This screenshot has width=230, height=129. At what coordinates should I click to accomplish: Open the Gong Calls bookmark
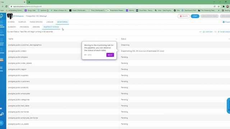[30, 10]
